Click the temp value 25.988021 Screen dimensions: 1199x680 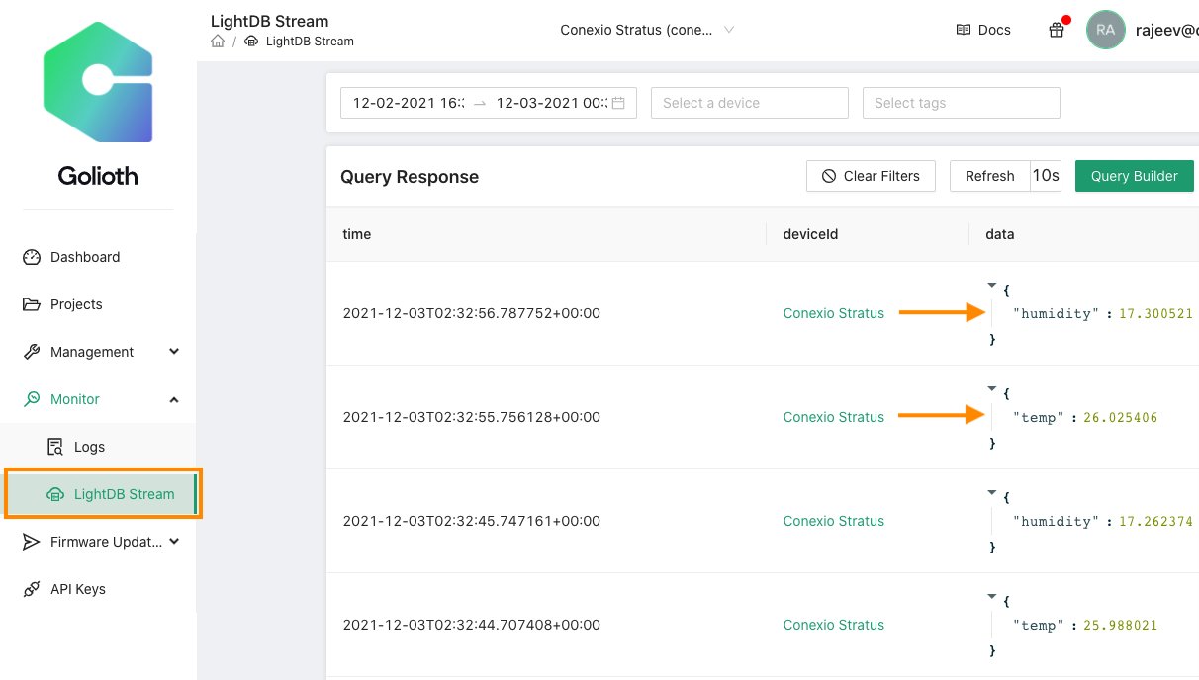tap(1120, 625)
